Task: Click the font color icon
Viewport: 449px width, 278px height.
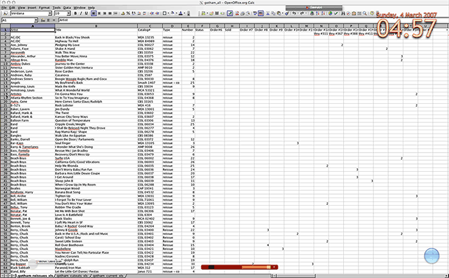Action: click(180, 13)
